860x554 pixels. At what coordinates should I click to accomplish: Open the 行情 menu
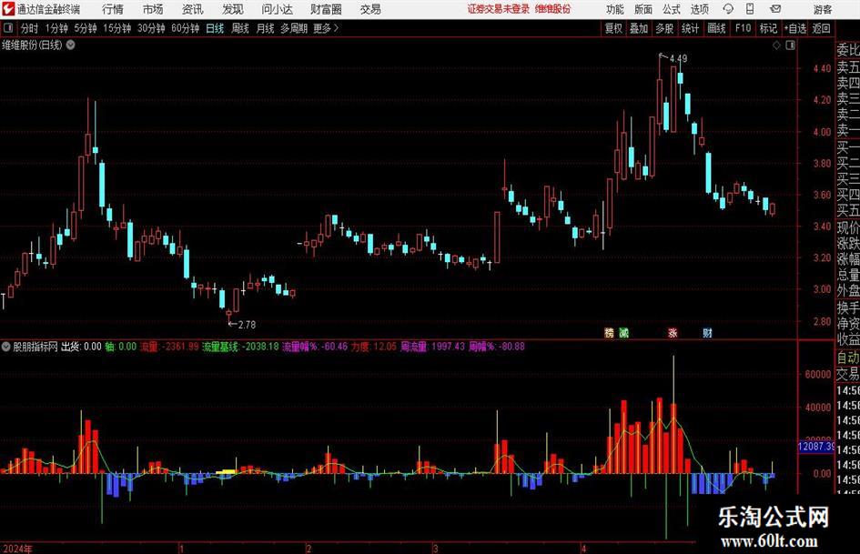pyautogui.click(x=113, y=9)
